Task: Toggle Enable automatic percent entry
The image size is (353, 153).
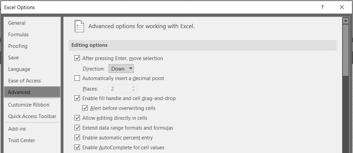Action: point(77,137)
